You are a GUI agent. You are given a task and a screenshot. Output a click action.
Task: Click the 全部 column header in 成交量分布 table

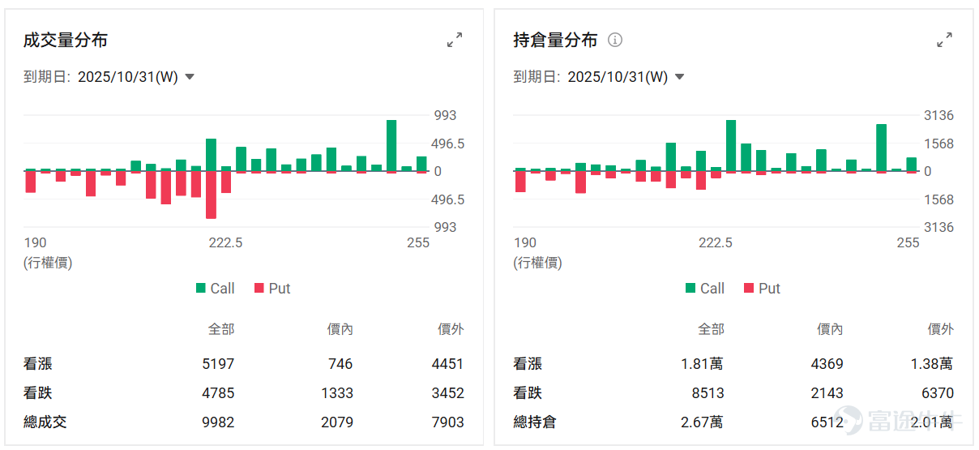point(221,329)
